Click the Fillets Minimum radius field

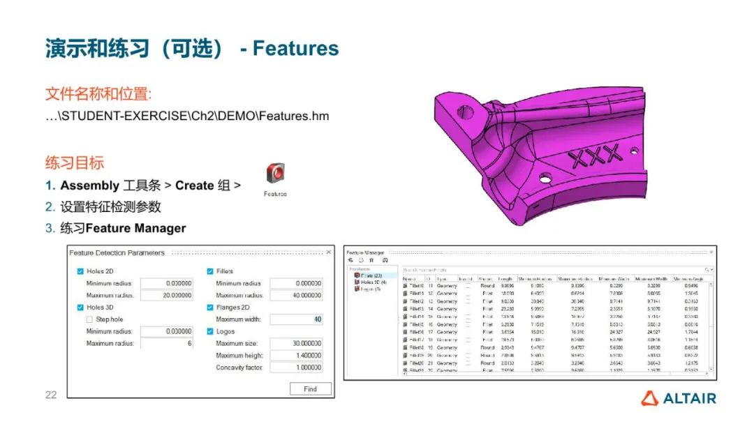296,283
